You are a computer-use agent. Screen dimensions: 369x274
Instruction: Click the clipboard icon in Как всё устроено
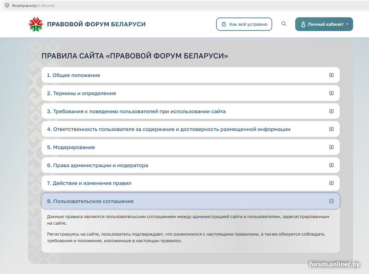pyautogui.click(x=224, y=24)
